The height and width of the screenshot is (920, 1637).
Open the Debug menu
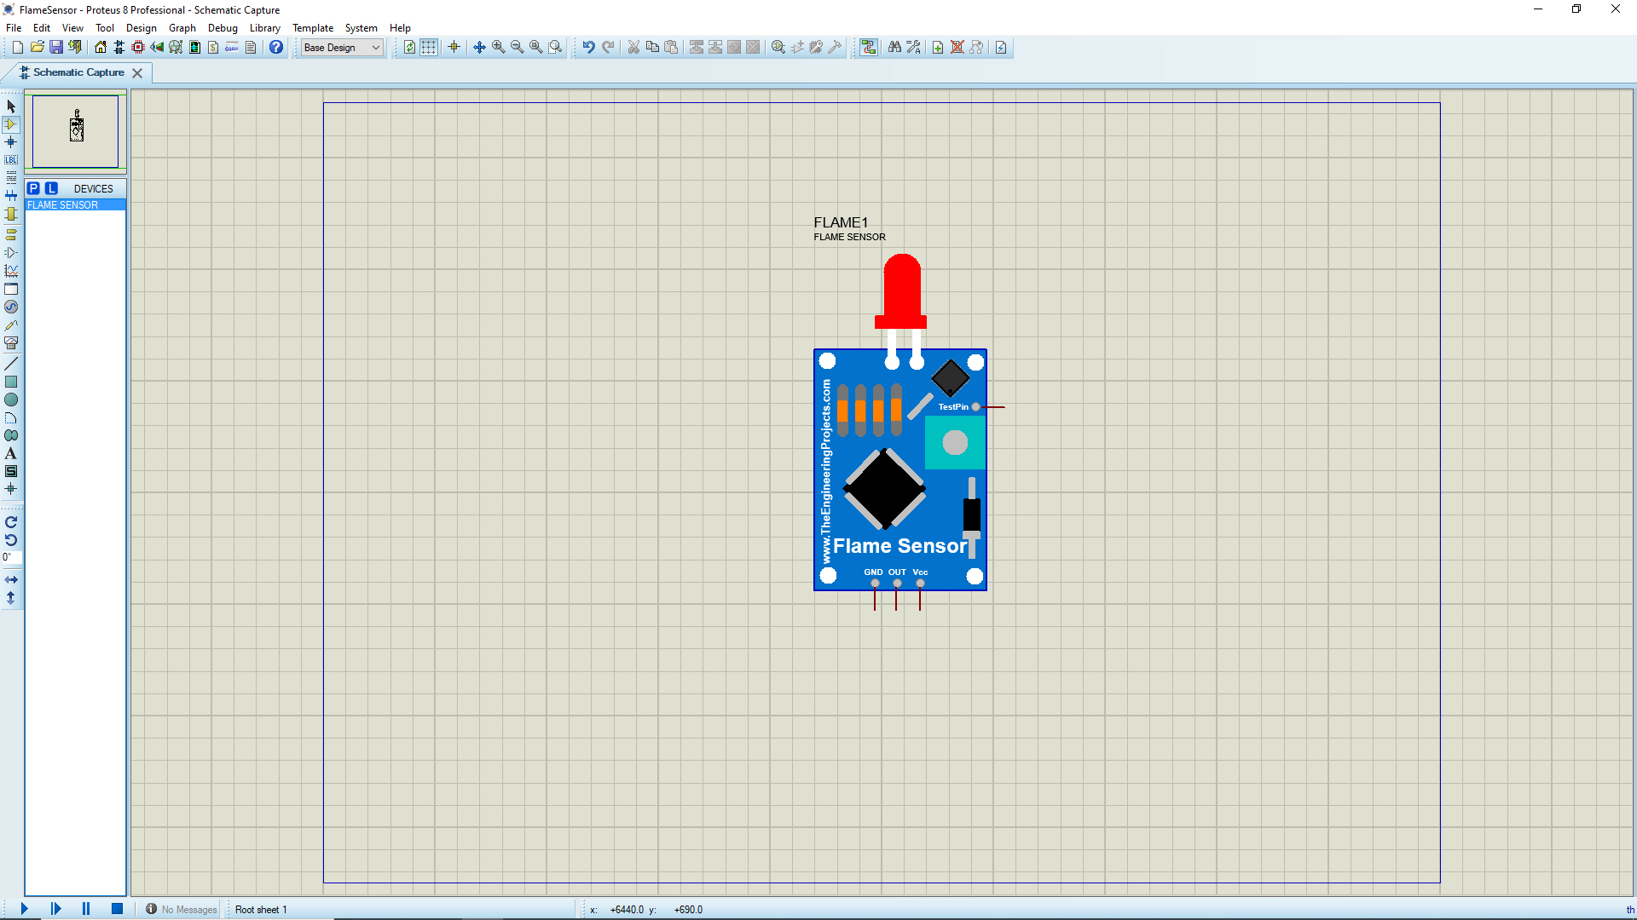tap(223, 28)
